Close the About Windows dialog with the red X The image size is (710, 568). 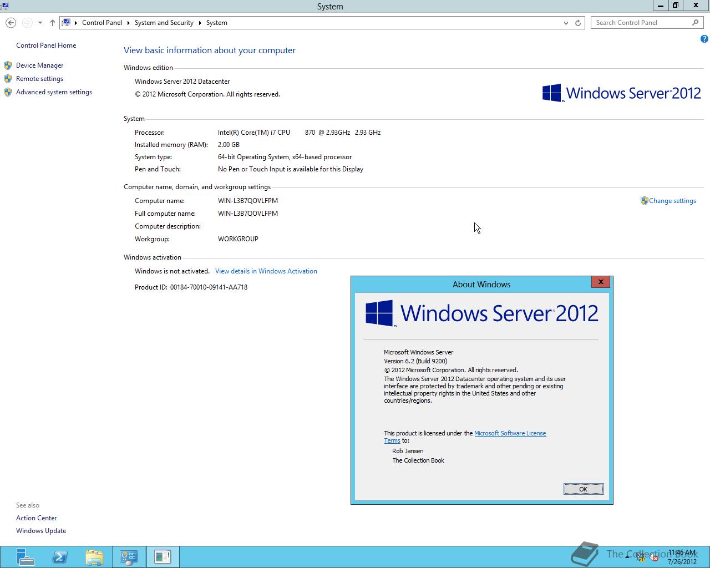[601, 282]
